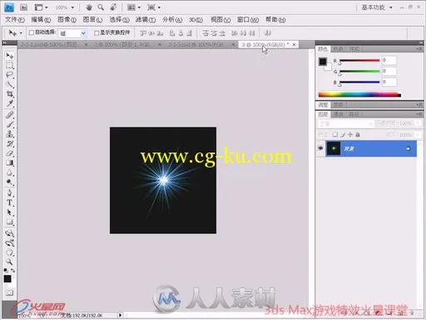
Task: Select the Horizontal Type tool
Action: [x=9, y=202]
